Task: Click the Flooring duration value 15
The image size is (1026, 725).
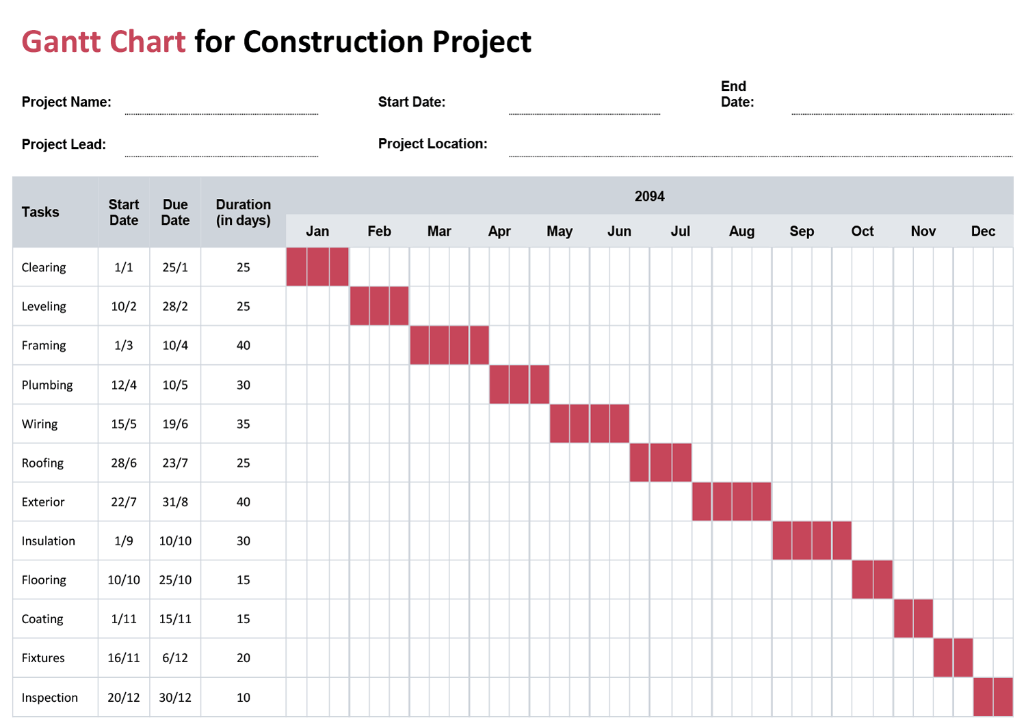Action: click(x=244, y=579)
